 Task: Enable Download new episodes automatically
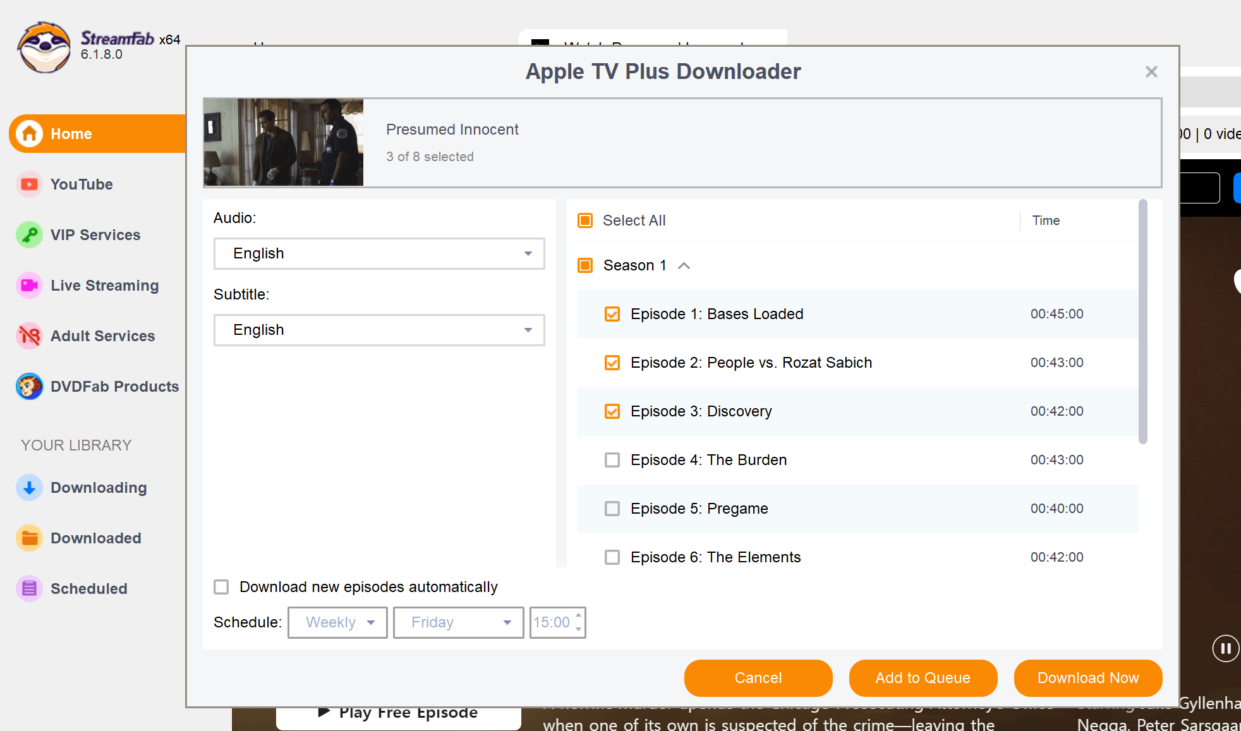tap(221, 587)
